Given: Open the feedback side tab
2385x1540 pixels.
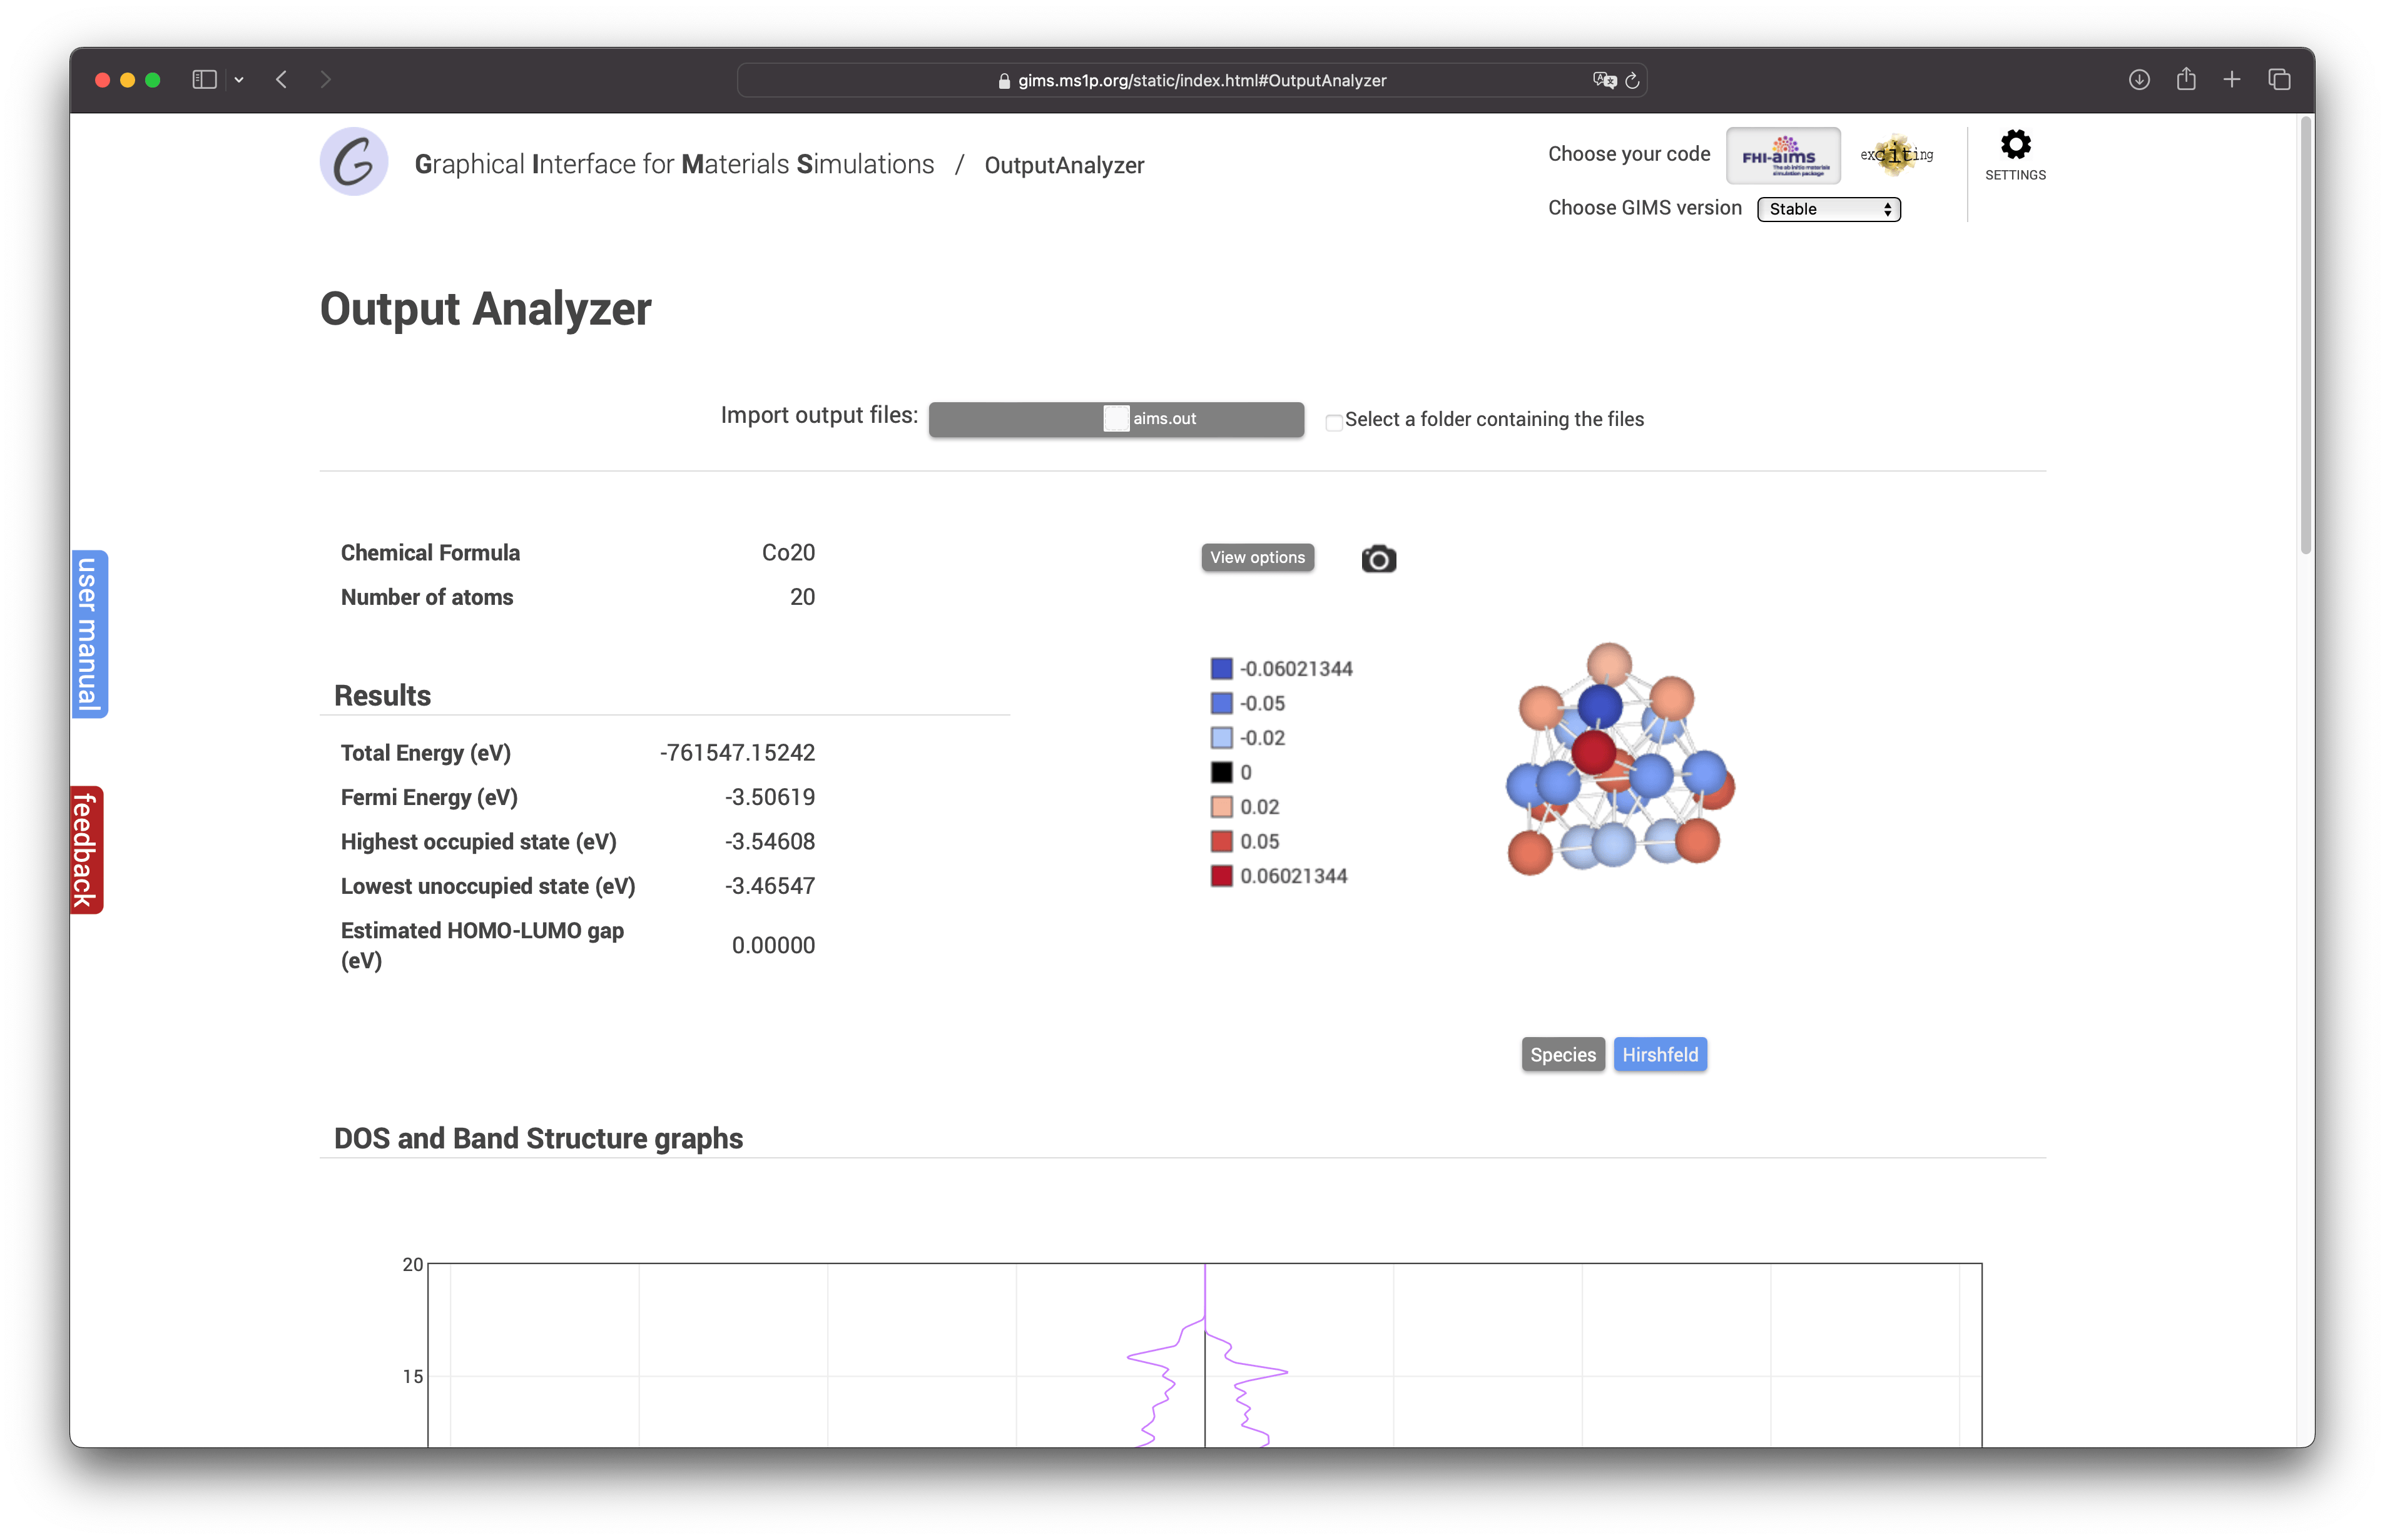Looking at the screenshot, I should [86, 850].
